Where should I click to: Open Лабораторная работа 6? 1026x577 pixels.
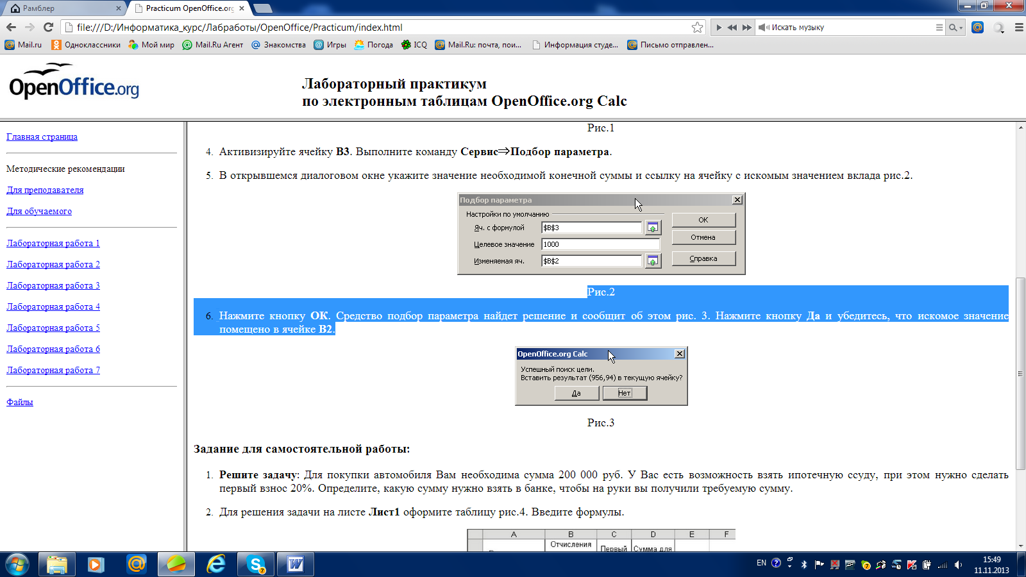click(x=53, y=349)
